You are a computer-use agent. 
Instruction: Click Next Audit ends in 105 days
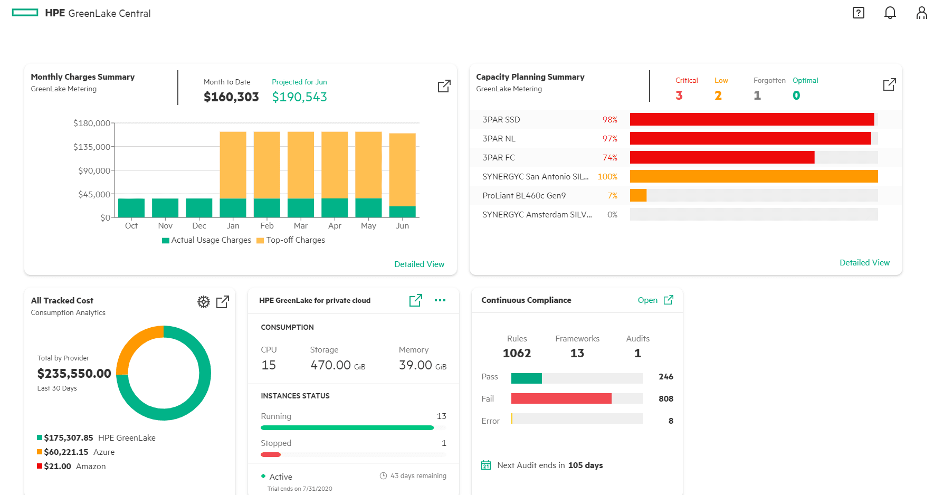pyautogui.click(x=550, y=465)
